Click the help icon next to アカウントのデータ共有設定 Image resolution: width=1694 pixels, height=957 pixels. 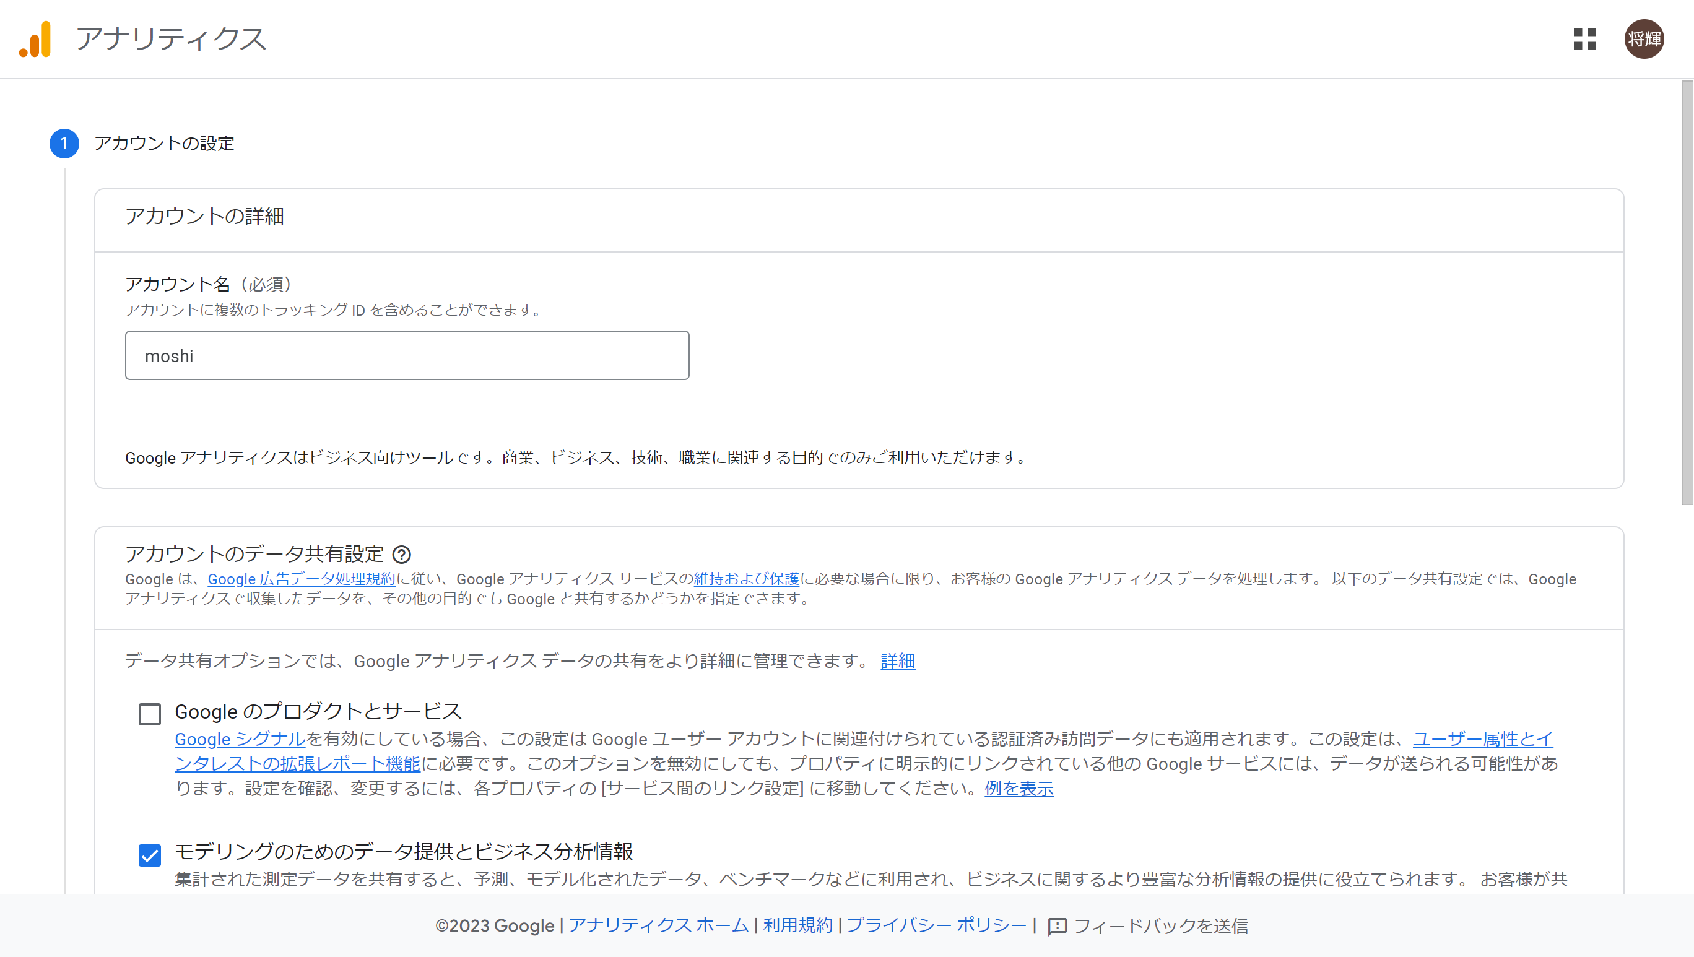403,555
